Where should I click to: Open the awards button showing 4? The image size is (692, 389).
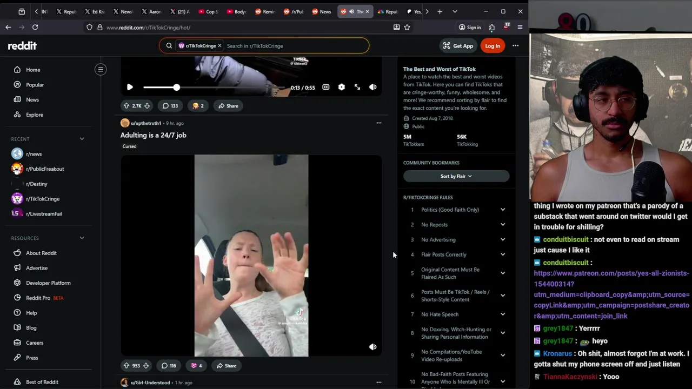[196, 366]
